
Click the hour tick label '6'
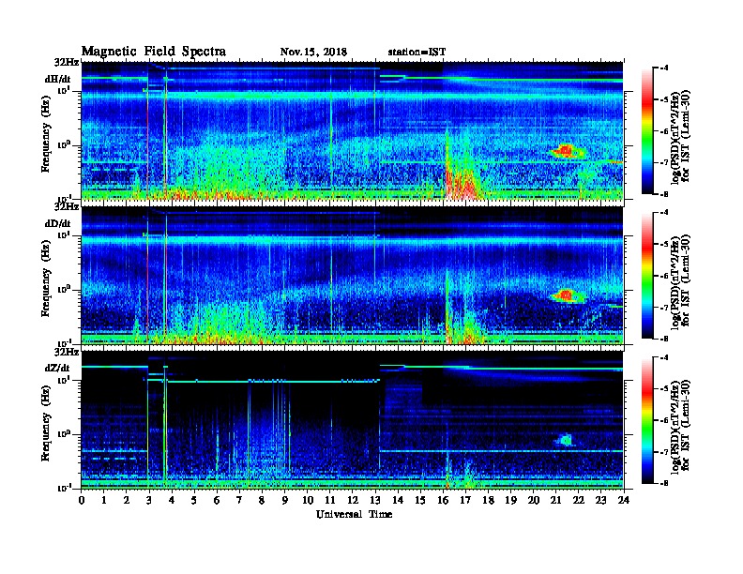[x=217, y=500]
